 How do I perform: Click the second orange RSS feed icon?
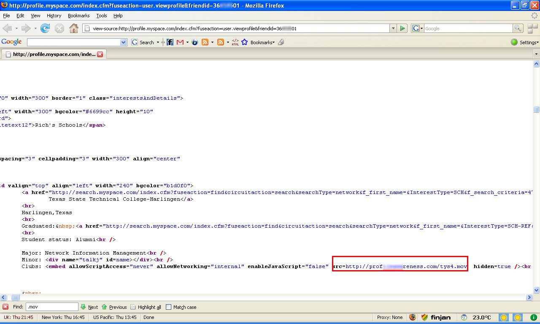click(x=220, y=42)
